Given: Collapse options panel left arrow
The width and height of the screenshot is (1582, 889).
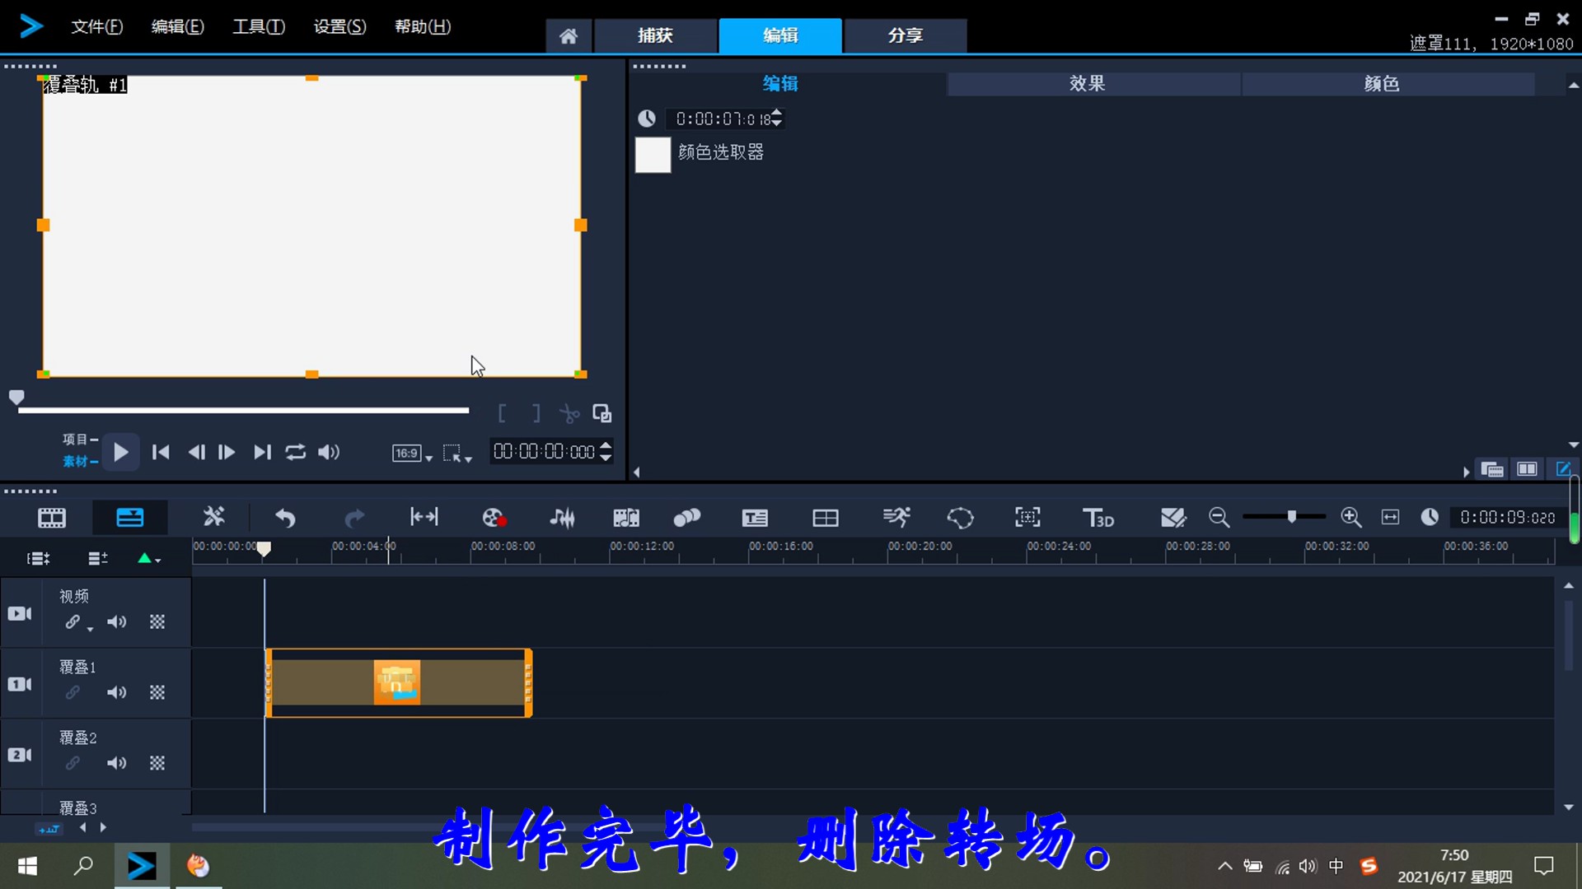Looking at the screenshot, I should pos(636,472).
